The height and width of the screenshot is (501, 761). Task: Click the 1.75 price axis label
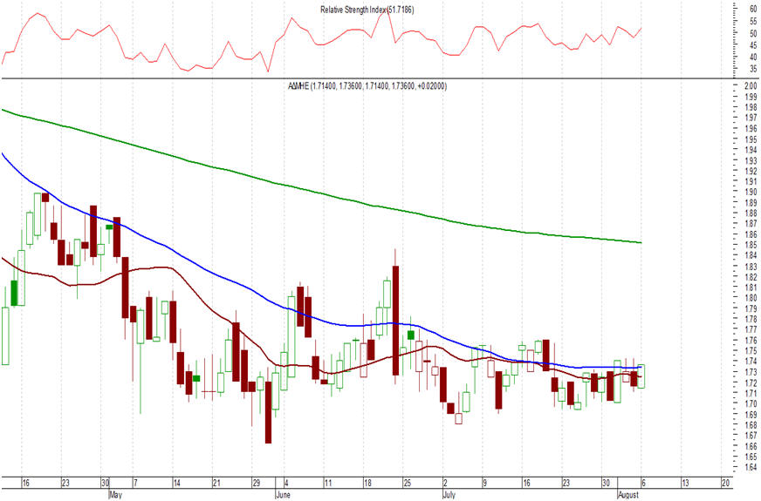click(x=751, y=351)
